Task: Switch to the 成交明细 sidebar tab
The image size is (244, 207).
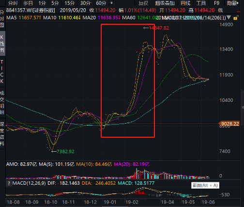Action: 2,103
